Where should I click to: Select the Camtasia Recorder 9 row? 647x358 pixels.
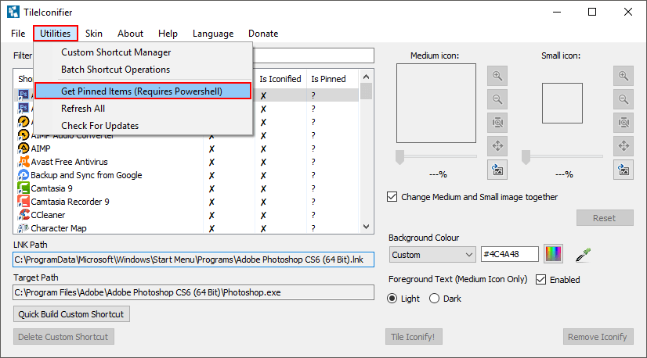(x=188, y=202)
